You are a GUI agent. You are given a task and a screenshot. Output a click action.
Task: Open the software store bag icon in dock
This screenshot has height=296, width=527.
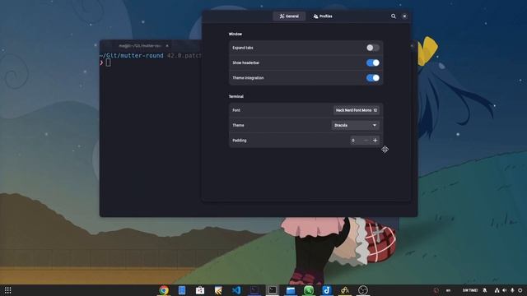200,290
